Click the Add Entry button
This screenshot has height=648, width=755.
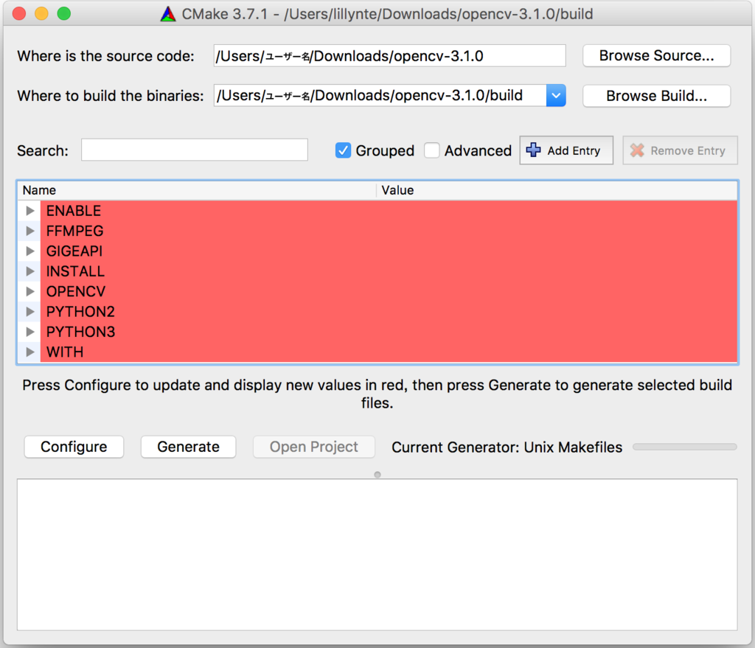[566, 150]
